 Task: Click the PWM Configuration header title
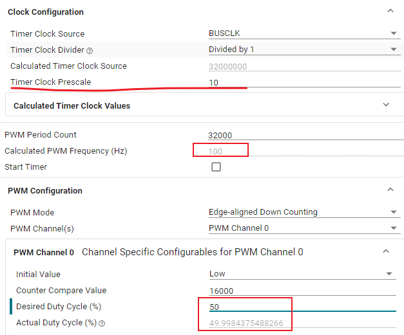pyautogui.click(x=45, y=190)
